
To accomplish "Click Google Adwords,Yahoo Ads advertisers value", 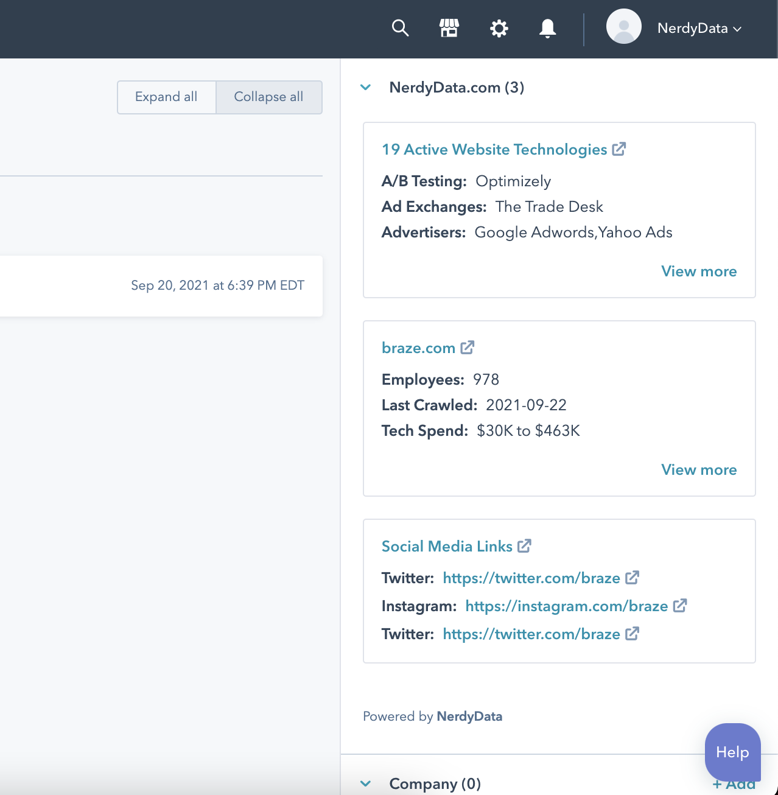I will (x=573, y=233).
